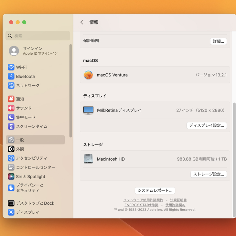Select ネットワーク label in sidebar
Viewport: 236px width, 236px height.
[28, 85]
